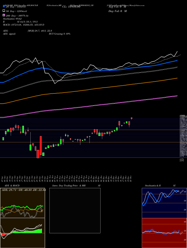
Task: Click the '50 Day = 12894.41' label
Action: (17, 11)
